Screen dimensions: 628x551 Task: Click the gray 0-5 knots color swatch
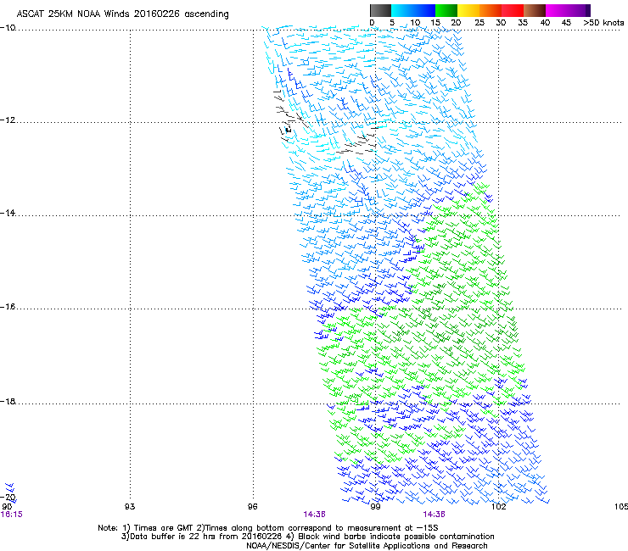coord(380,10)
